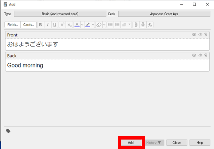Click the text color swatch button
This screenshot has width=214, height=149.
click(x=77, y=25)
